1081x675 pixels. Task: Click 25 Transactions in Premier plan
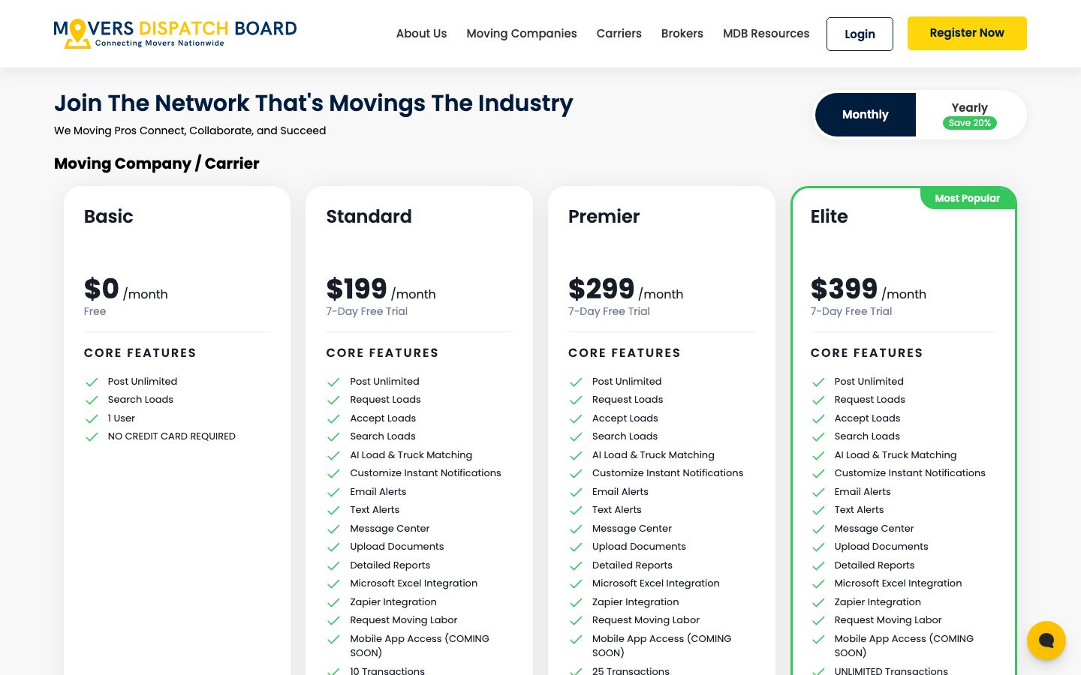tap(631, 670)
